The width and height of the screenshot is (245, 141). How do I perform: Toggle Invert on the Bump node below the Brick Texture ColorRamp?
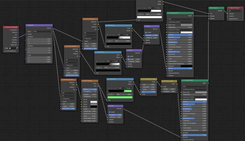(109, 112)
